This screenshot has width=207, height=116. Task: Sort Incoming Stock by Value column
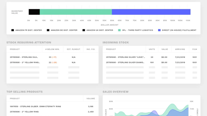pyautogui.click(x=165, y=49)
